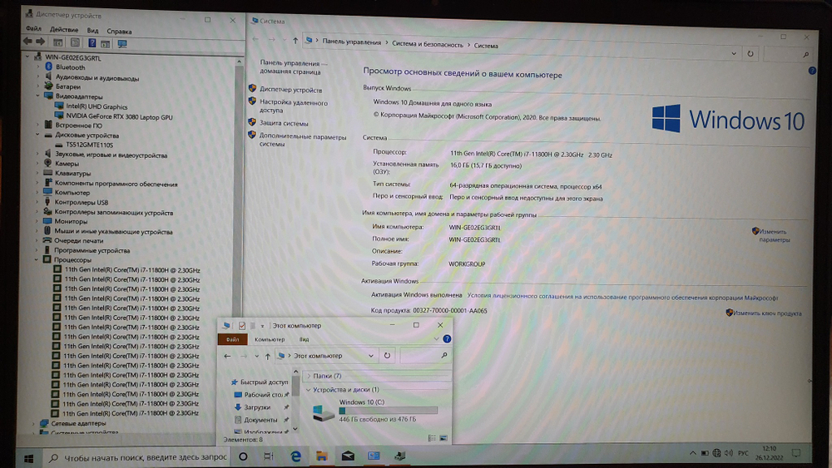Collapse the Процессоры category

click(37, 259)
